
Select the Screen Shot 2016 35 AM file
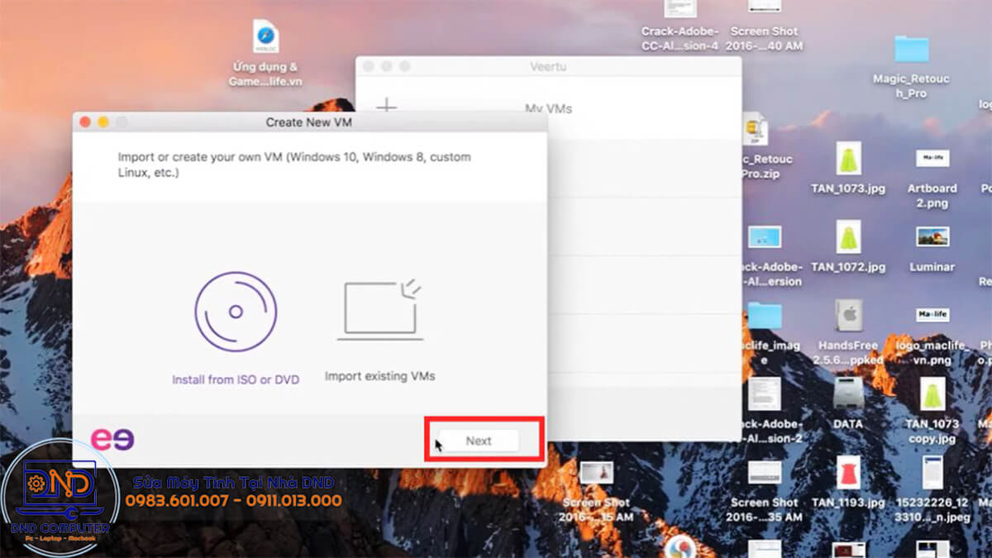[765, 472]
